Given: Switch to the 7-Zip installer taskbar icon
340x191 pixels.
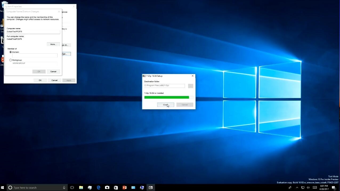Looking at the screenshot, I should pos(151,188).
